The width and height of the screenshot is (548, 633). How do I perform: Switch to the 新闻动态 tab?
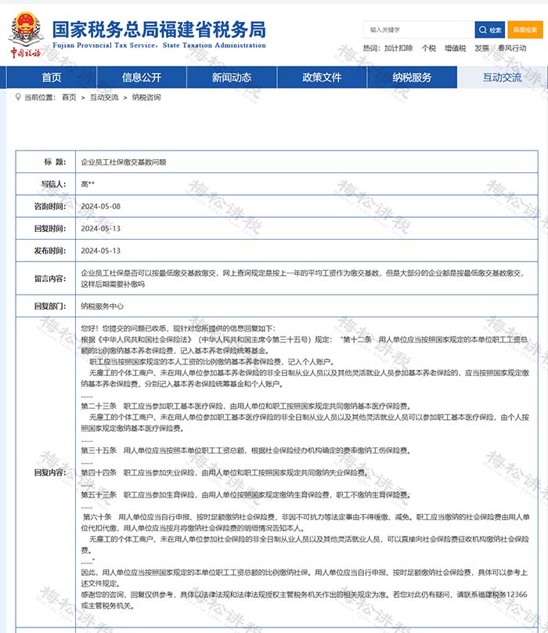(232, 78)
